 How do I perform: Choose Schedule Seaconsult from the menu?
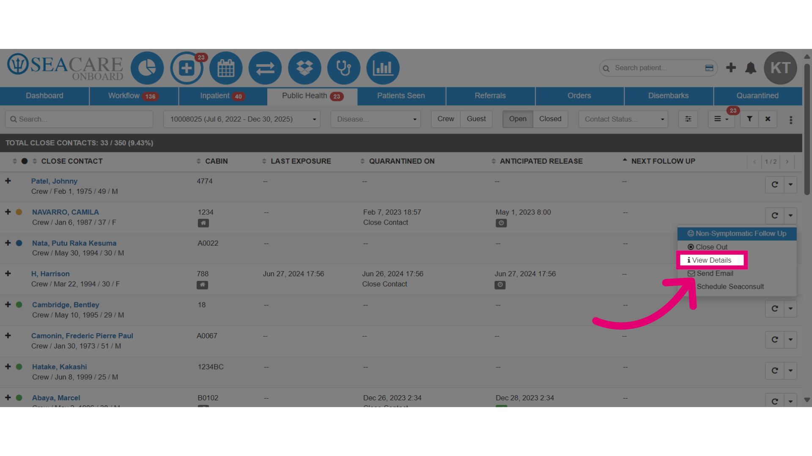(x=737, y=287)
